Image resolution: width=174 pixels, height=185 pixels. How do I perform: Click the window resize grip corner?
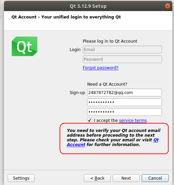pos(170,183)
